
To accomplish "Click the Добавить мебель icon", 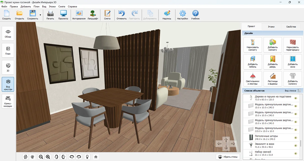I will (x=253, y=62).
